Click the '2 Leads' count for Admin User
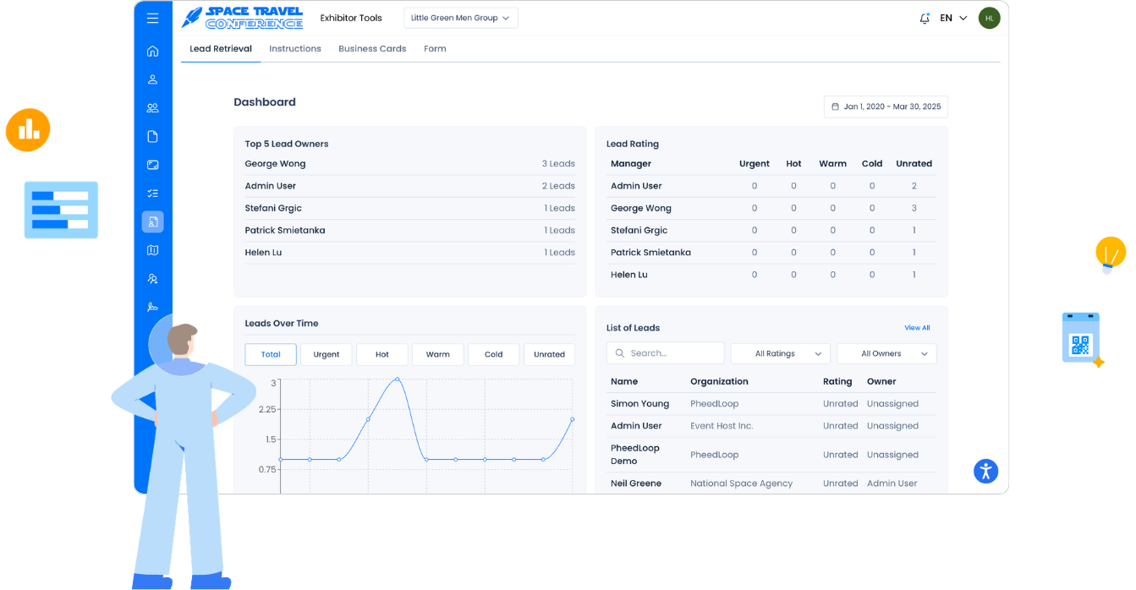The height and width of the screenshot is (590, 1136). pyautogui.click(x=558, y=186)
